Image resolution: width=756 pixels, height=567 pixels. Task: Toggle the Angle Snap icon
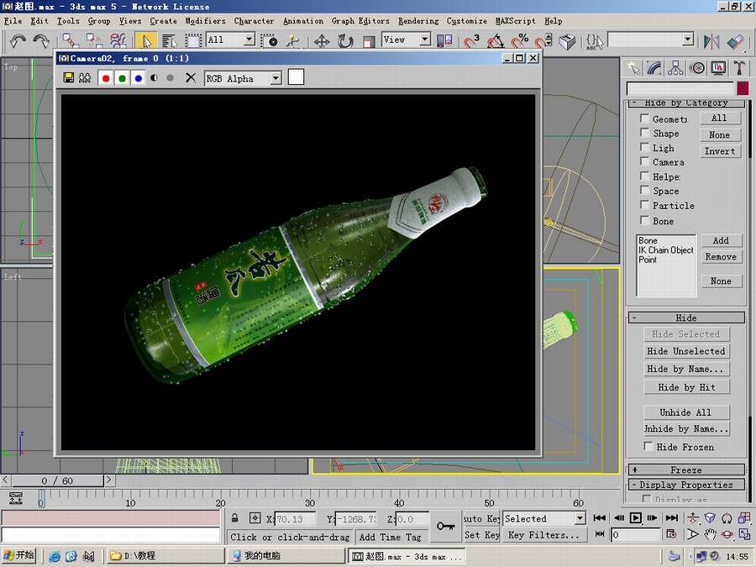click(x=495, y=41)
